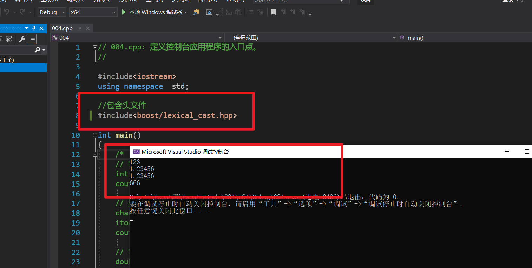Click the green start debugging arrow
This screenshot has height=268, width=532.
pos(124,12)
